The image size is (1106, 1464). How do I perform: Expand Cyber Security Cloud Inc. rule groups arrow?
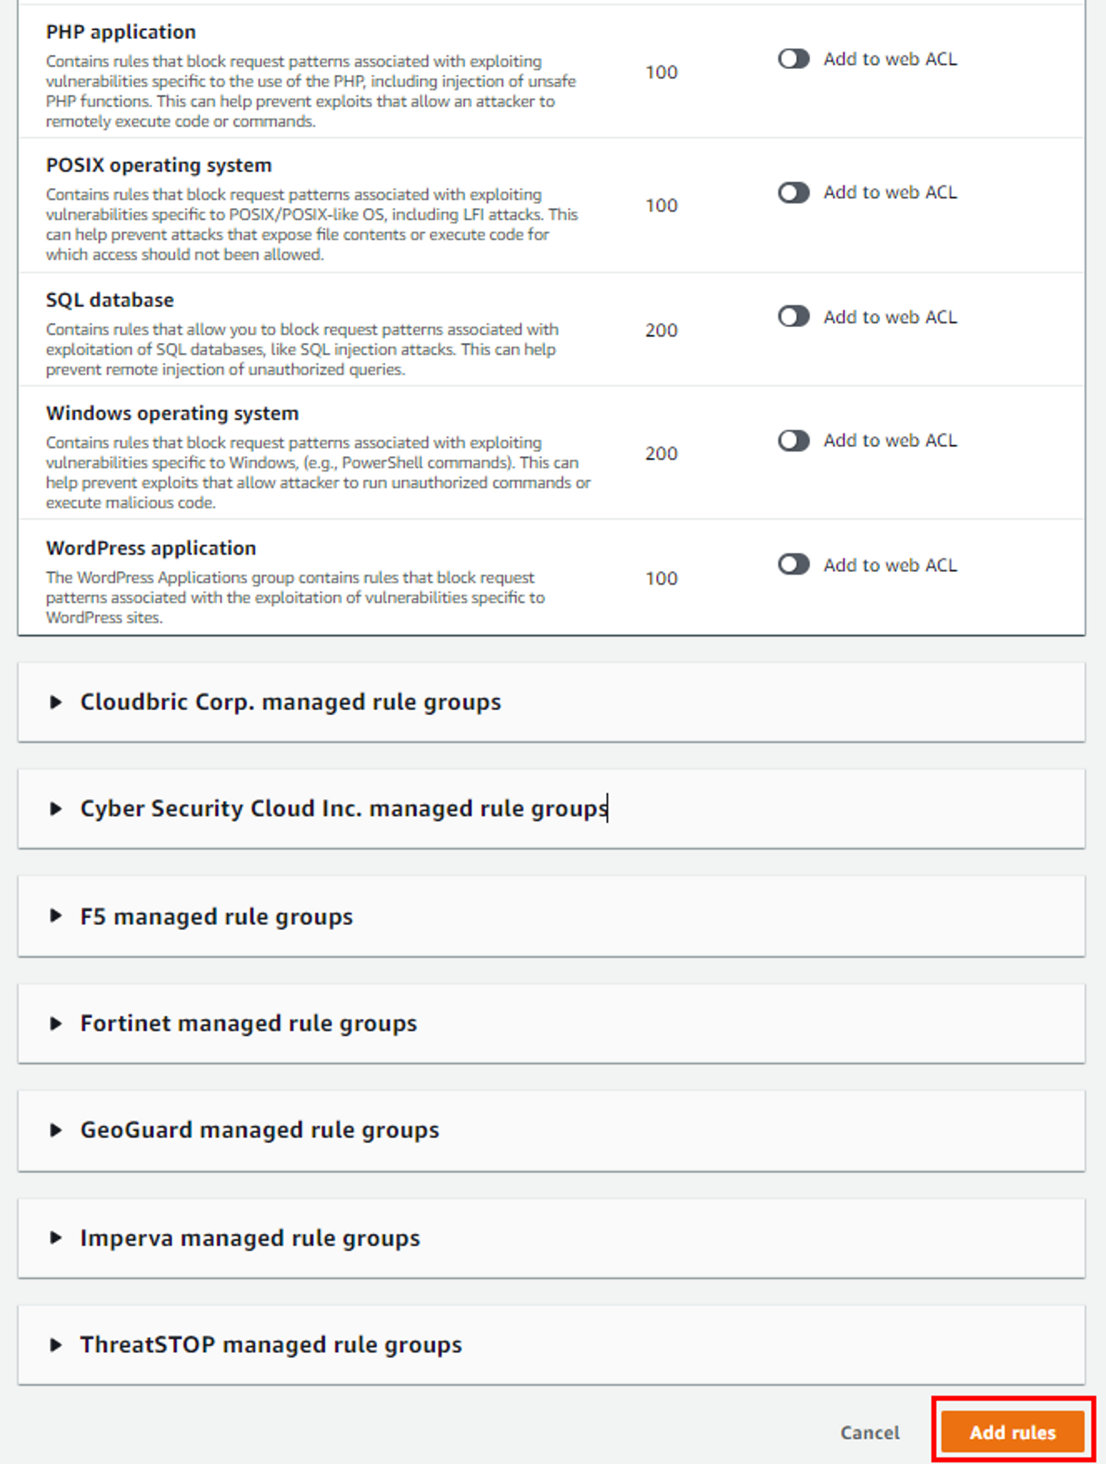tap(56, 808)
